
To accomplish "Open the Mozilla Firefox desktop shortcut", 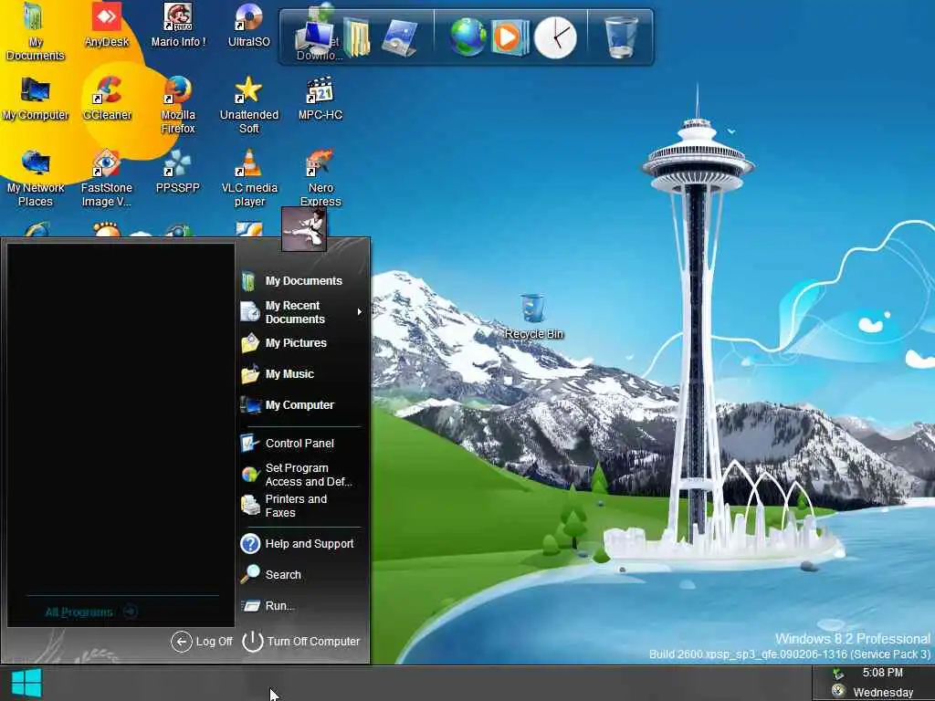I will point(178,105).
